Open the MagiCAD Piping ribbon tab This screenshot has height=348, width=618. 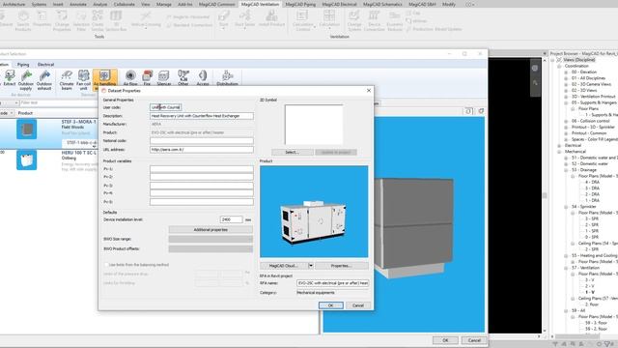(300, 4)
